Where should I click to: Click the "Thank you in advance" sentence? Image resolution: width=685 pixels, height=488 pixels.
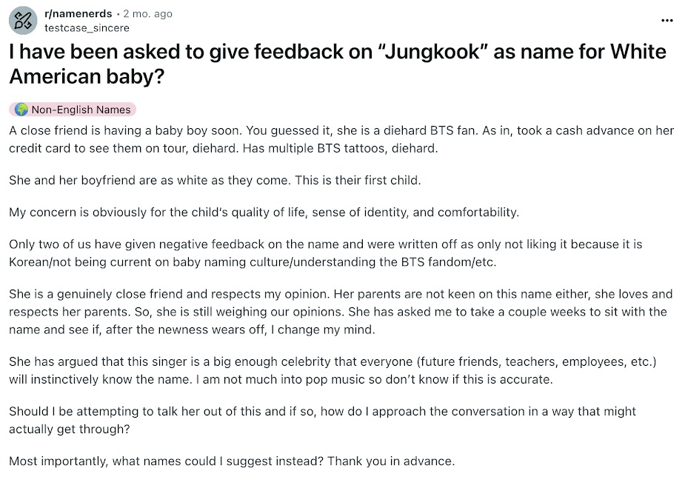[x=391, y=461]
